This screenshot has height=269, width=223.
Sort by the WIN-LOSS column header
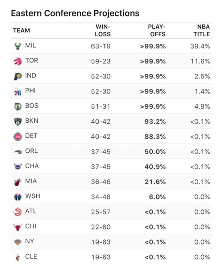point(103,31)
